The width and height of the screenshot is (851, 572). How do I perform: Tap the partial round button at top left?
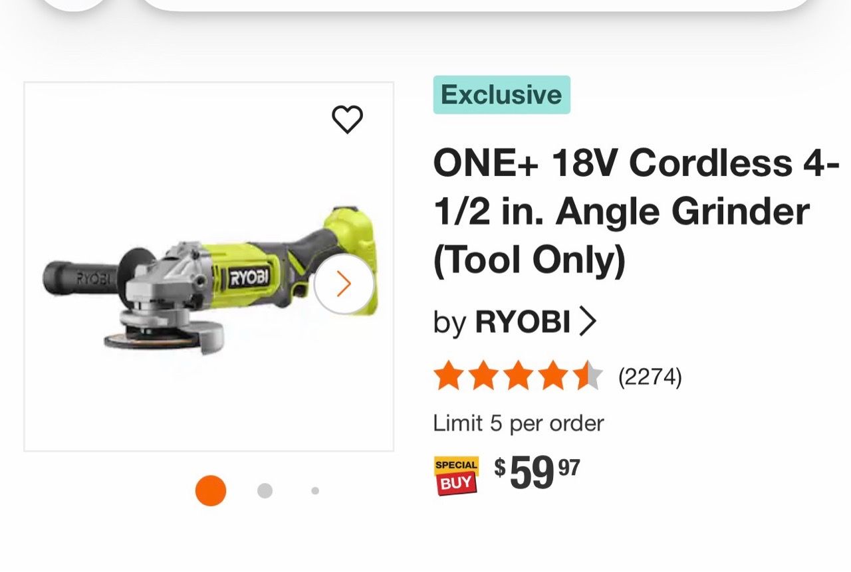74,3
